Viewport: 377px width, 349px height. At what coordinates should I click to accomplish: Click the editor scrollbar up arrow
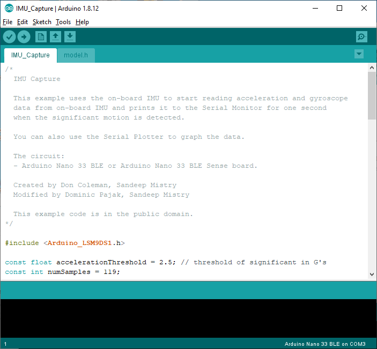(x=372, y=68)
